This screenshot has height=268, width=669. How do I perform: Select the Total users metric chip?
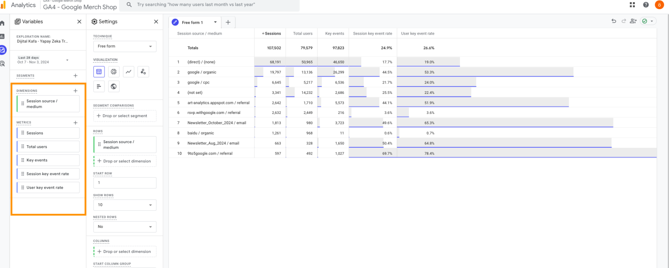point(48,147)
